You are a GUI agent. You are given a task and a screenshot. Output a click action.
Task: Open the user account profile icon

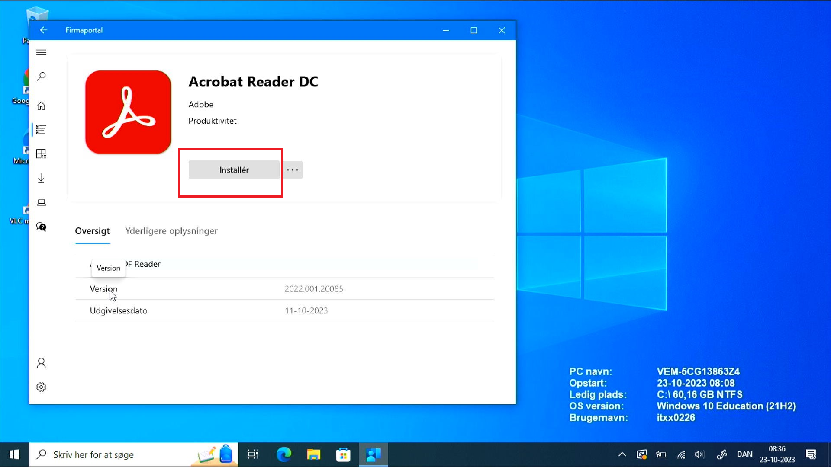(x=41, y=363)
